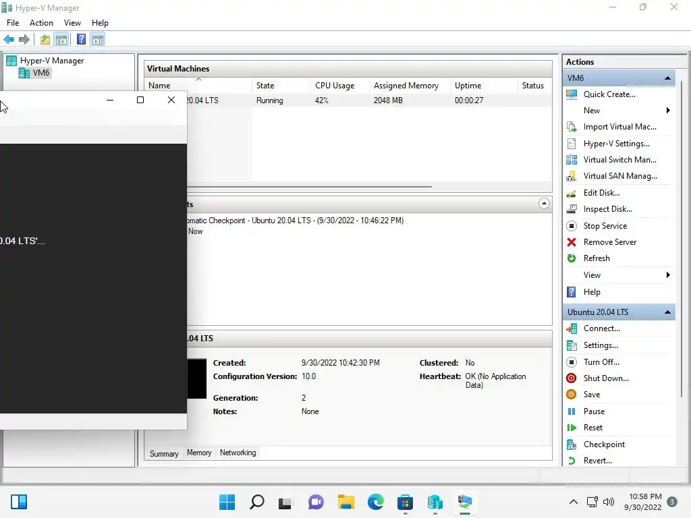Collapse the Checkpoints pane with round chevron

(x=544, y=204)
